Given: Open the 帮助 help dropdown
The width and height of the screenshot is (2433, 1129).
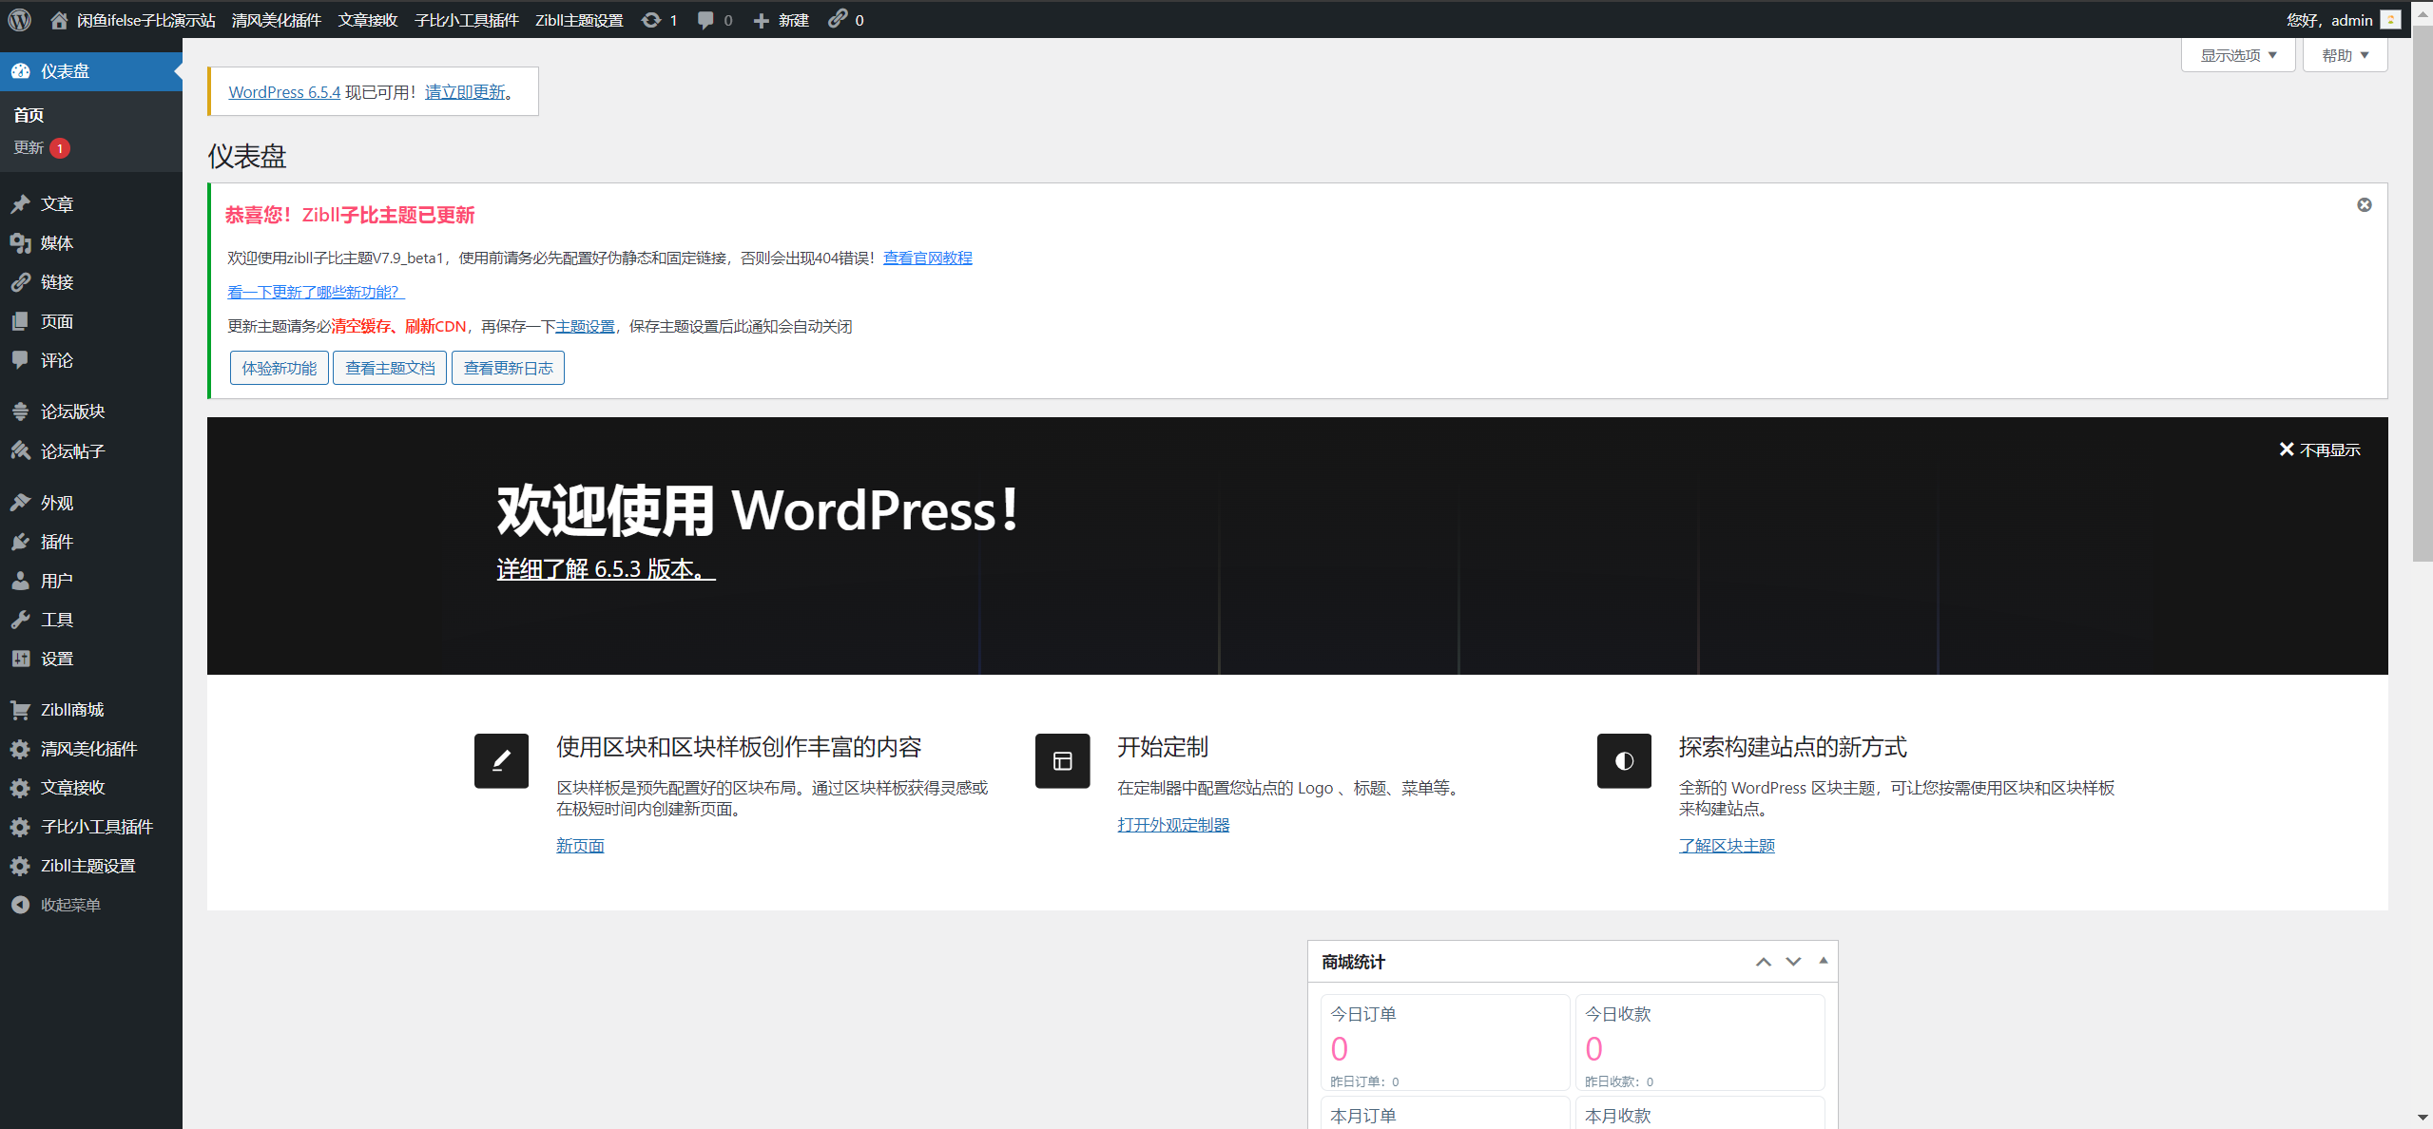Looking at the screenshot, I should (2345, 55).
